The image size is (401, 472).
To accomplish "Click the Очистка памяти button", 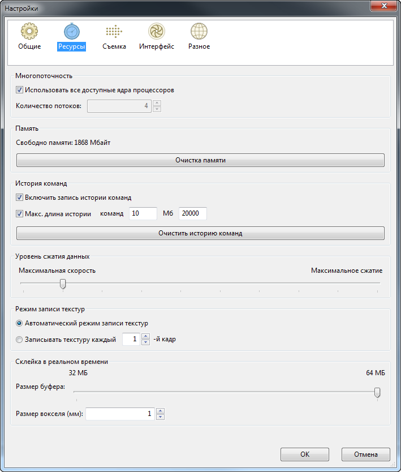I will point(200,160).
